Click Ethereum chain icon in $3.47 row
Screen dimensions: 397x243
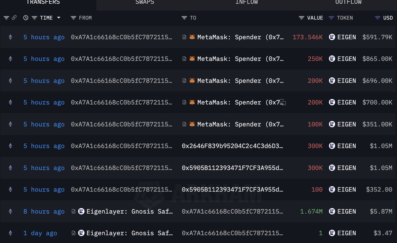[x=10, y=233]
